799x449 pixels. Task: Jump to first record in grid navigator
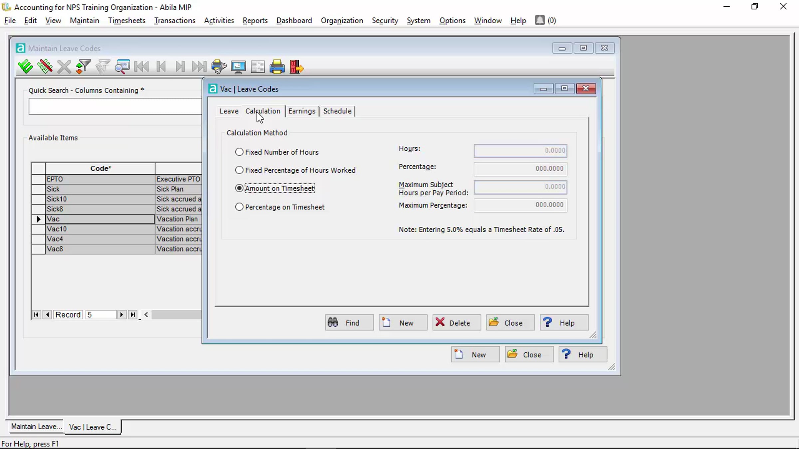pos(36,315)
